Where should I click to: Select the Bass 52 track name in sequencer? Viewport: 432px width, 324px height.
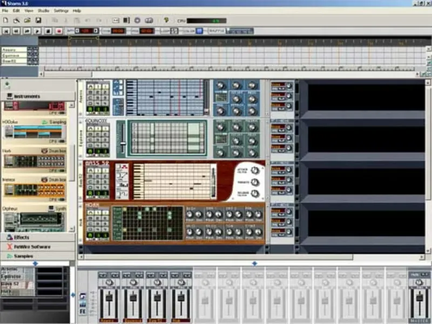click(x=14, y=61)
